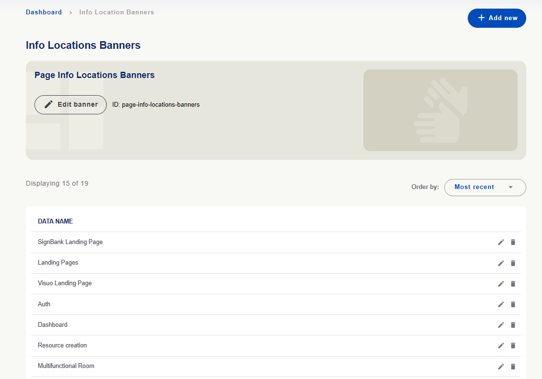Click the ID page-info-locations-banners text
This screenshot has height=379, width=542.
tap(156, 105)
